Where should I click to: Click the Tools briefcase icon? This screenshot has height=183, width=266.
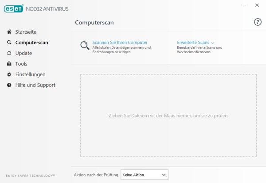[x=9, y=64]
